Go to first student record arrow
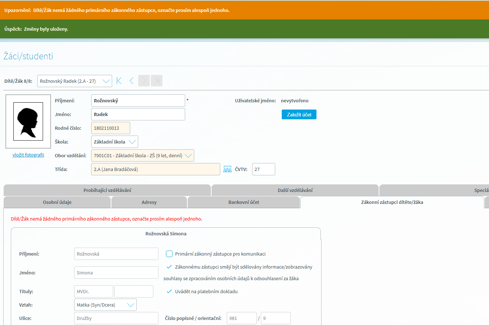The image size is (489, 325). pos(119,81)
